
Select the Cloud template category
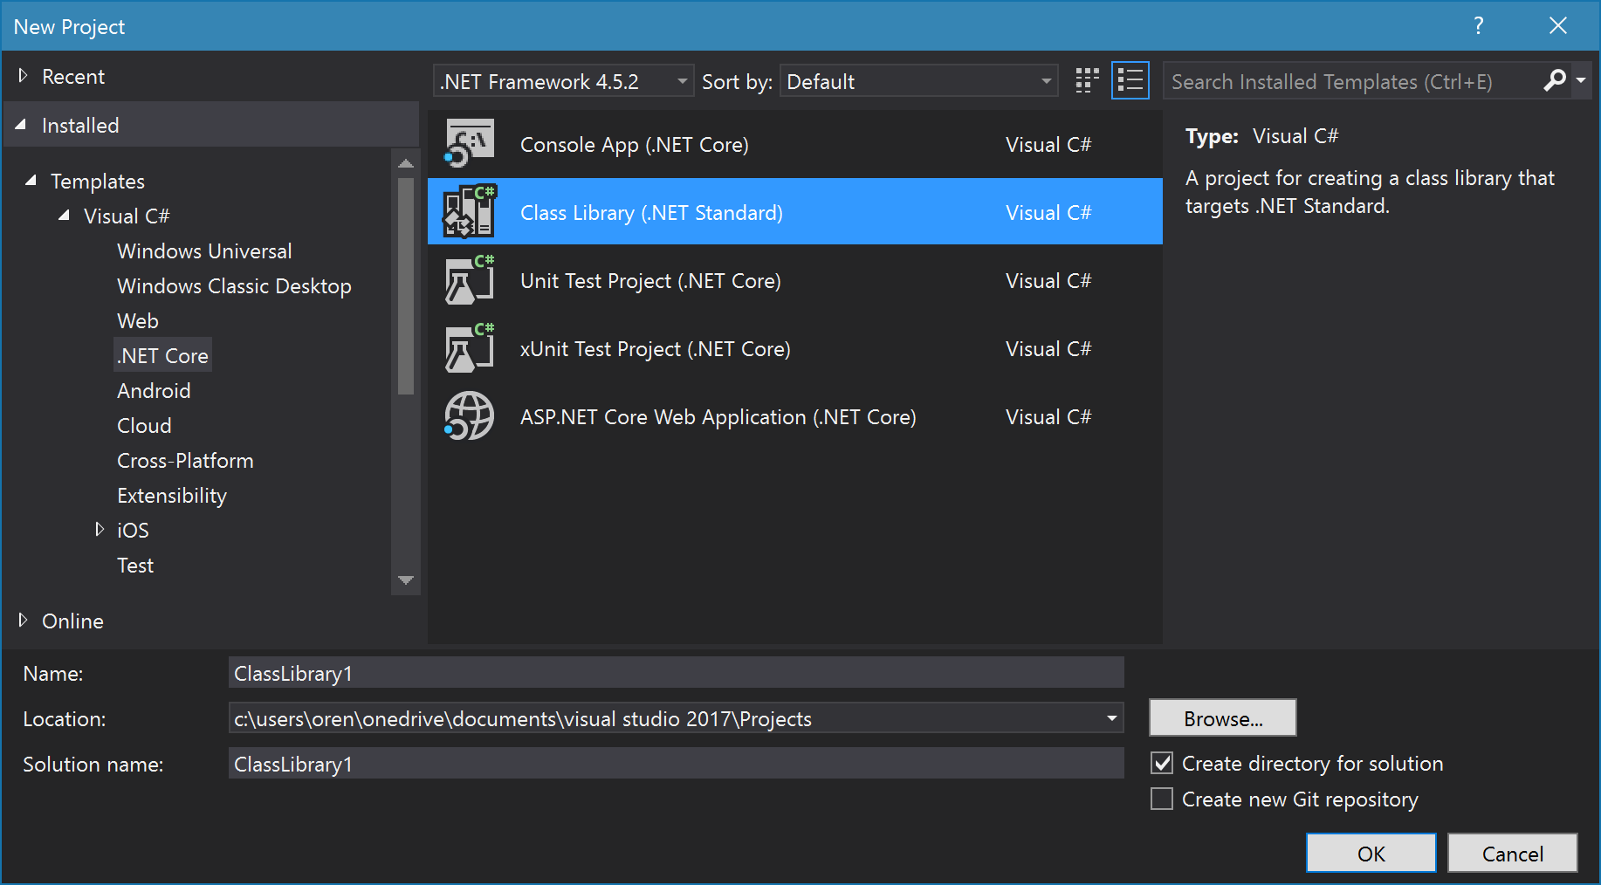[x=144, y=426]
